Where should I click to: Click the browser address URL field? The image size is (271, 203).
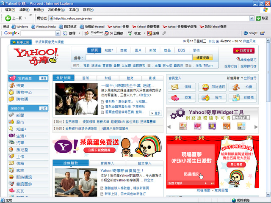tap(149, 18)
